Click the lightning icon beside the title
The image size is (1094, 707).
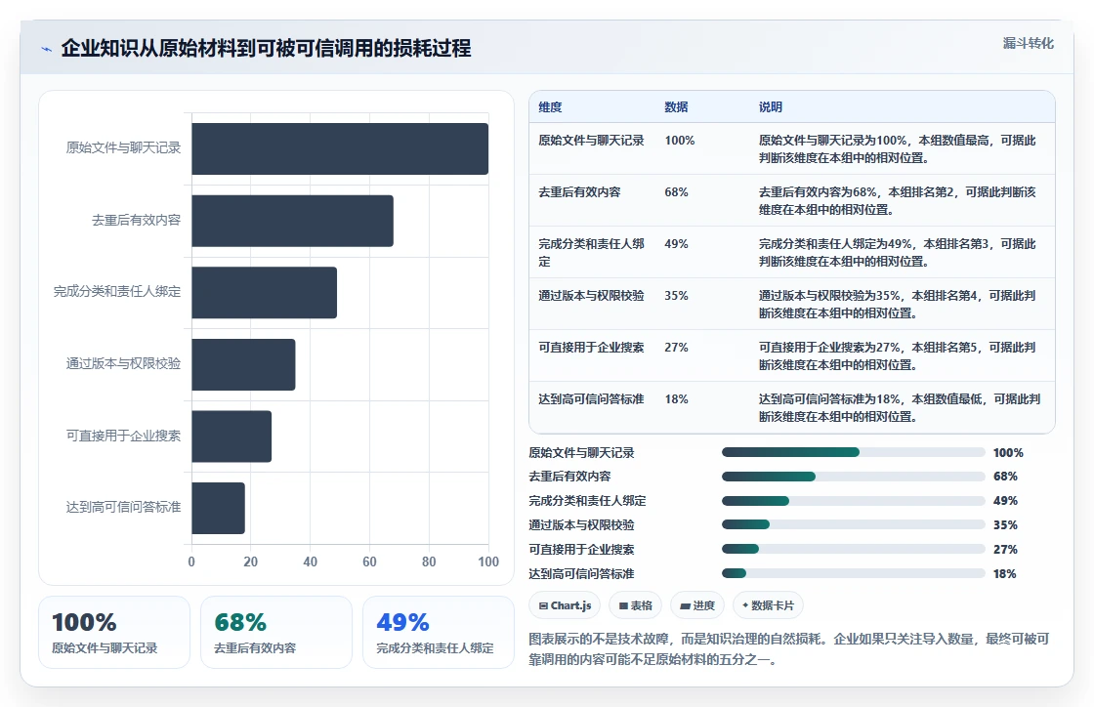click(47, 50)
